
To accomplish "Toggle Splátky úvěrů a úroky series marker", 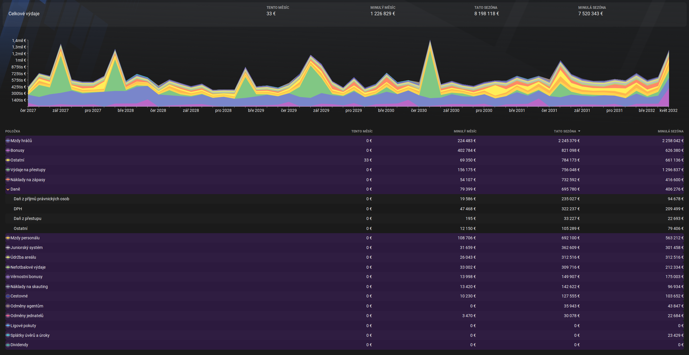I will [x=8, y=335].
